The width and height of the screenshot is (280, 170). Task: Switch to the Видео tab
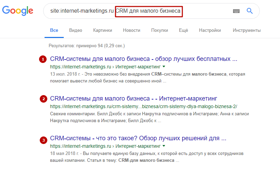75,30
